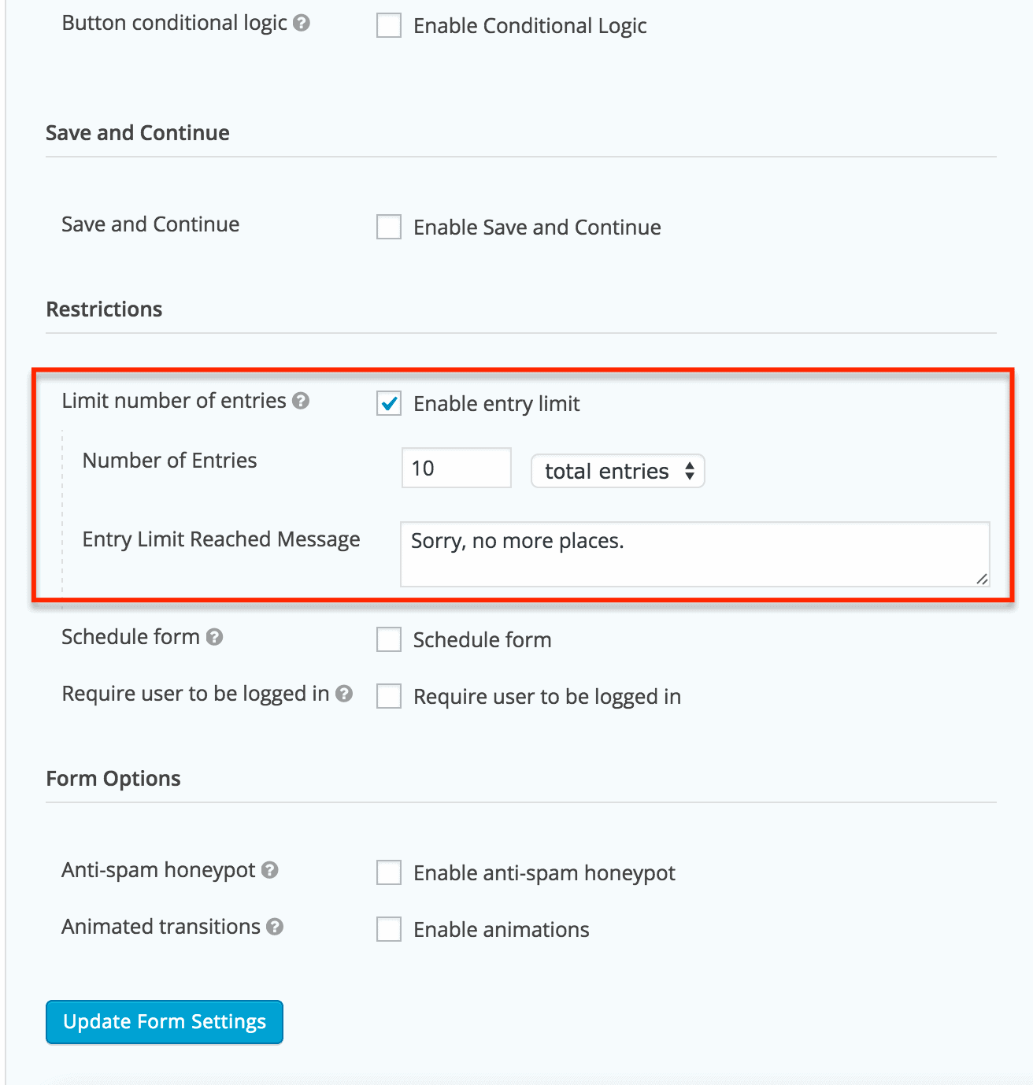Viewport: 1033px width, 1085px height.
Task: Click the Save and Continue heading
Action: point(138,132)
